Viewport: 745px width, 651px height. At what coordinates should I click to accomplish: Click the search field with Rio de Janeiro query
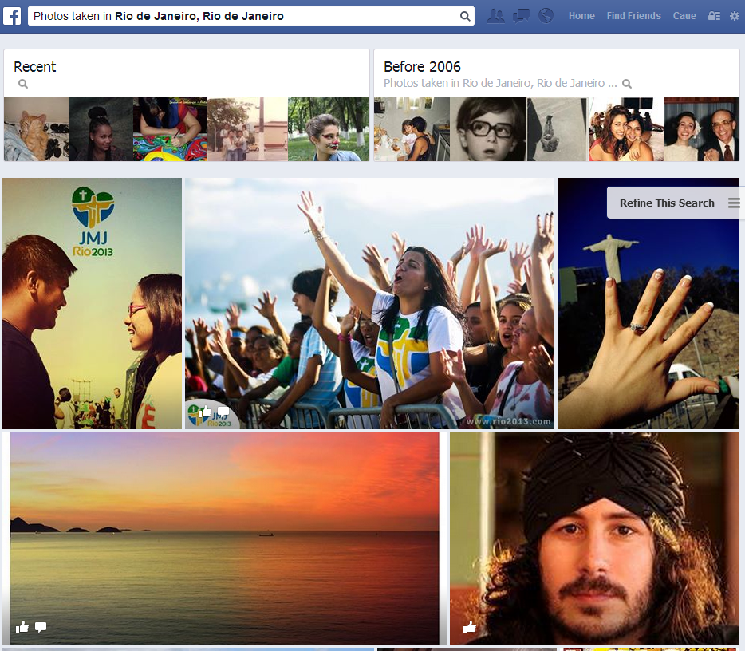tap(239, 16)
